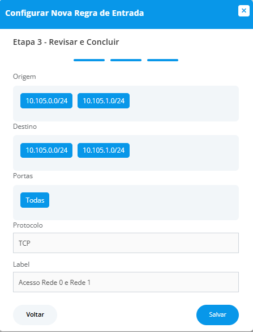Click the Configurar Nova Regra de Entrada title
This screenshot has width=253, height=332.
75,13
